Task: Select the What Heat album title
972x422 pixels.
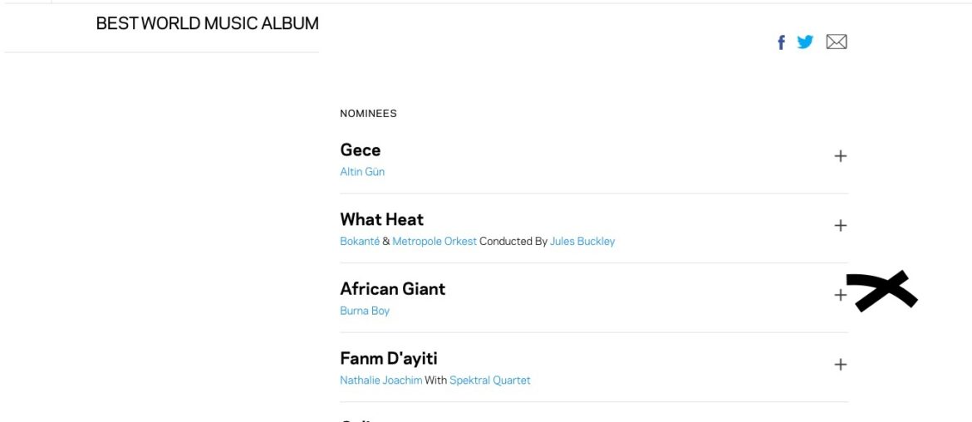Action: pyautogui.click(x=381, y=219)
